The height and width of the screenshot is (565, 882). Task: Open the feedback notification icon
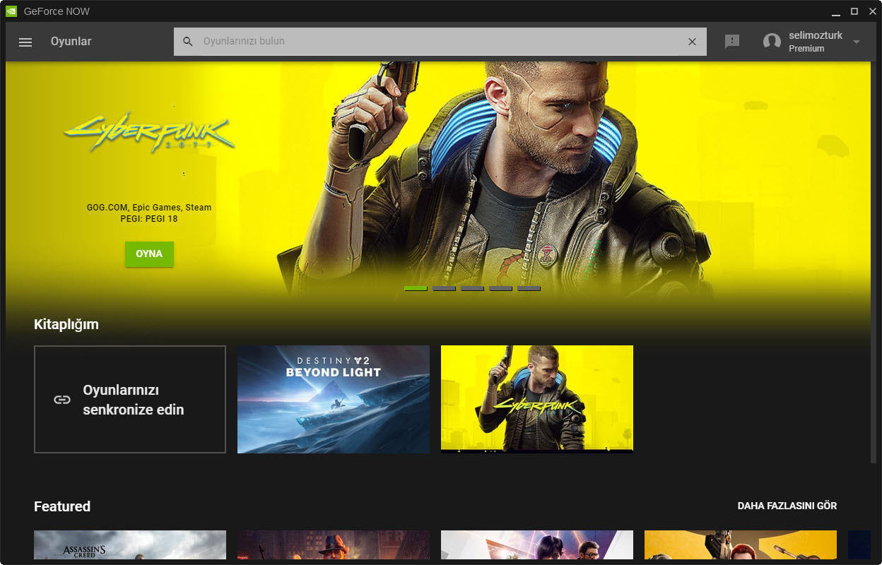[732, 42]
